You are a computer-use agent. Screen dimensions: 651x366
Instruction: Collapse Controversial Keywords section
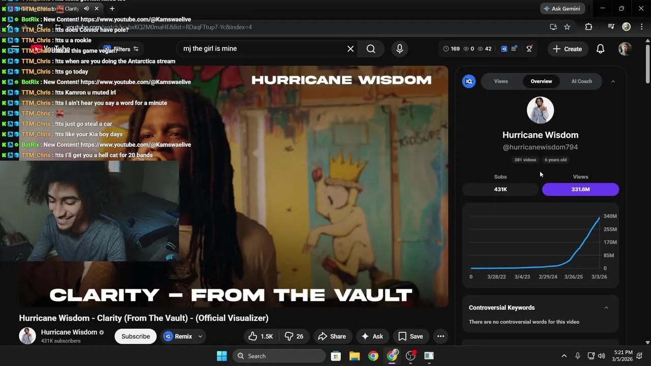(606, 308)
